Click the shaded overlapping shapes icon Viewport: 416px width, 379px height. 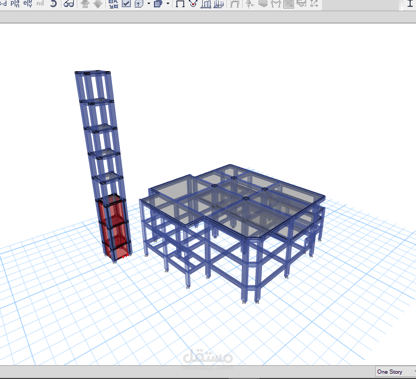(x=158, y=3)
